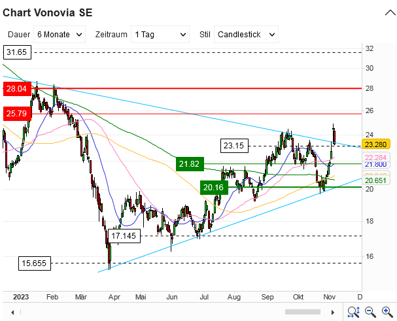This screenshot has height=321, width=397.
Task: Click the 17.145 price level label
Action: tap(124, 236)
